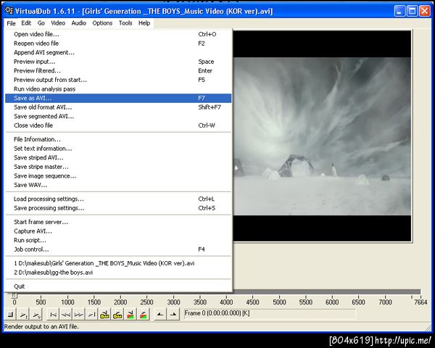The width and height of the screenshot is (435, 348).
Task: Click the window resize grip
Action: (x=428, y=327)
